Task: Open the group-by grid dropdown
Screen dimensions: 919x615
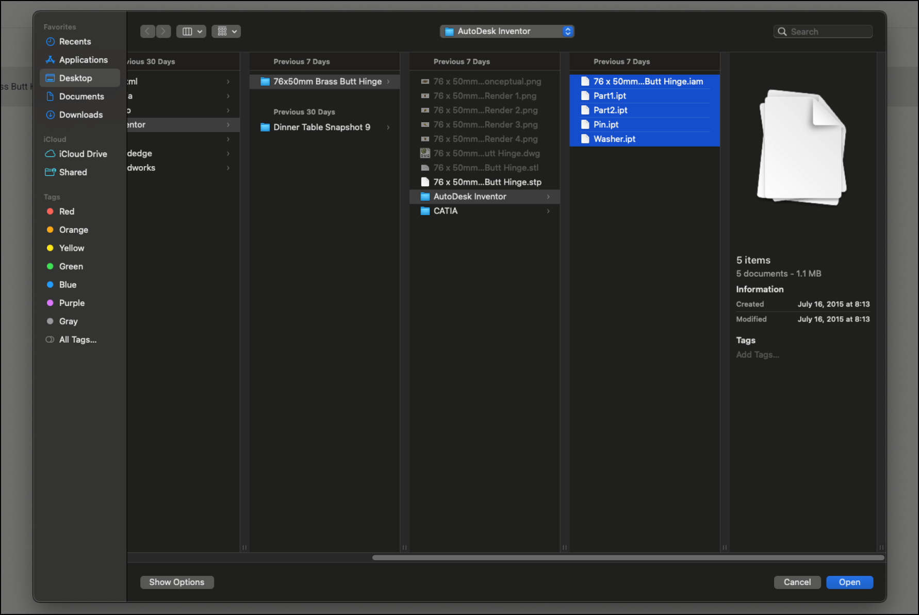Action: [x=226, y=31]
